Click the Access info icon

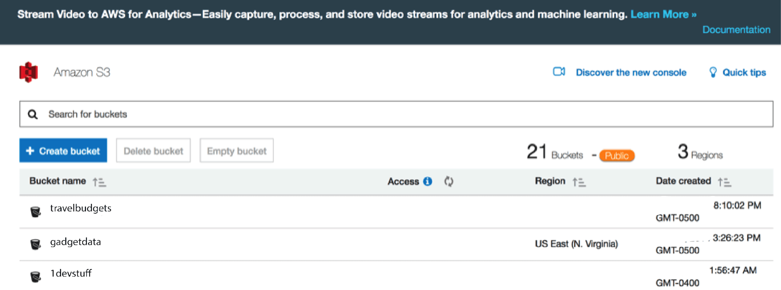(428, 181)
